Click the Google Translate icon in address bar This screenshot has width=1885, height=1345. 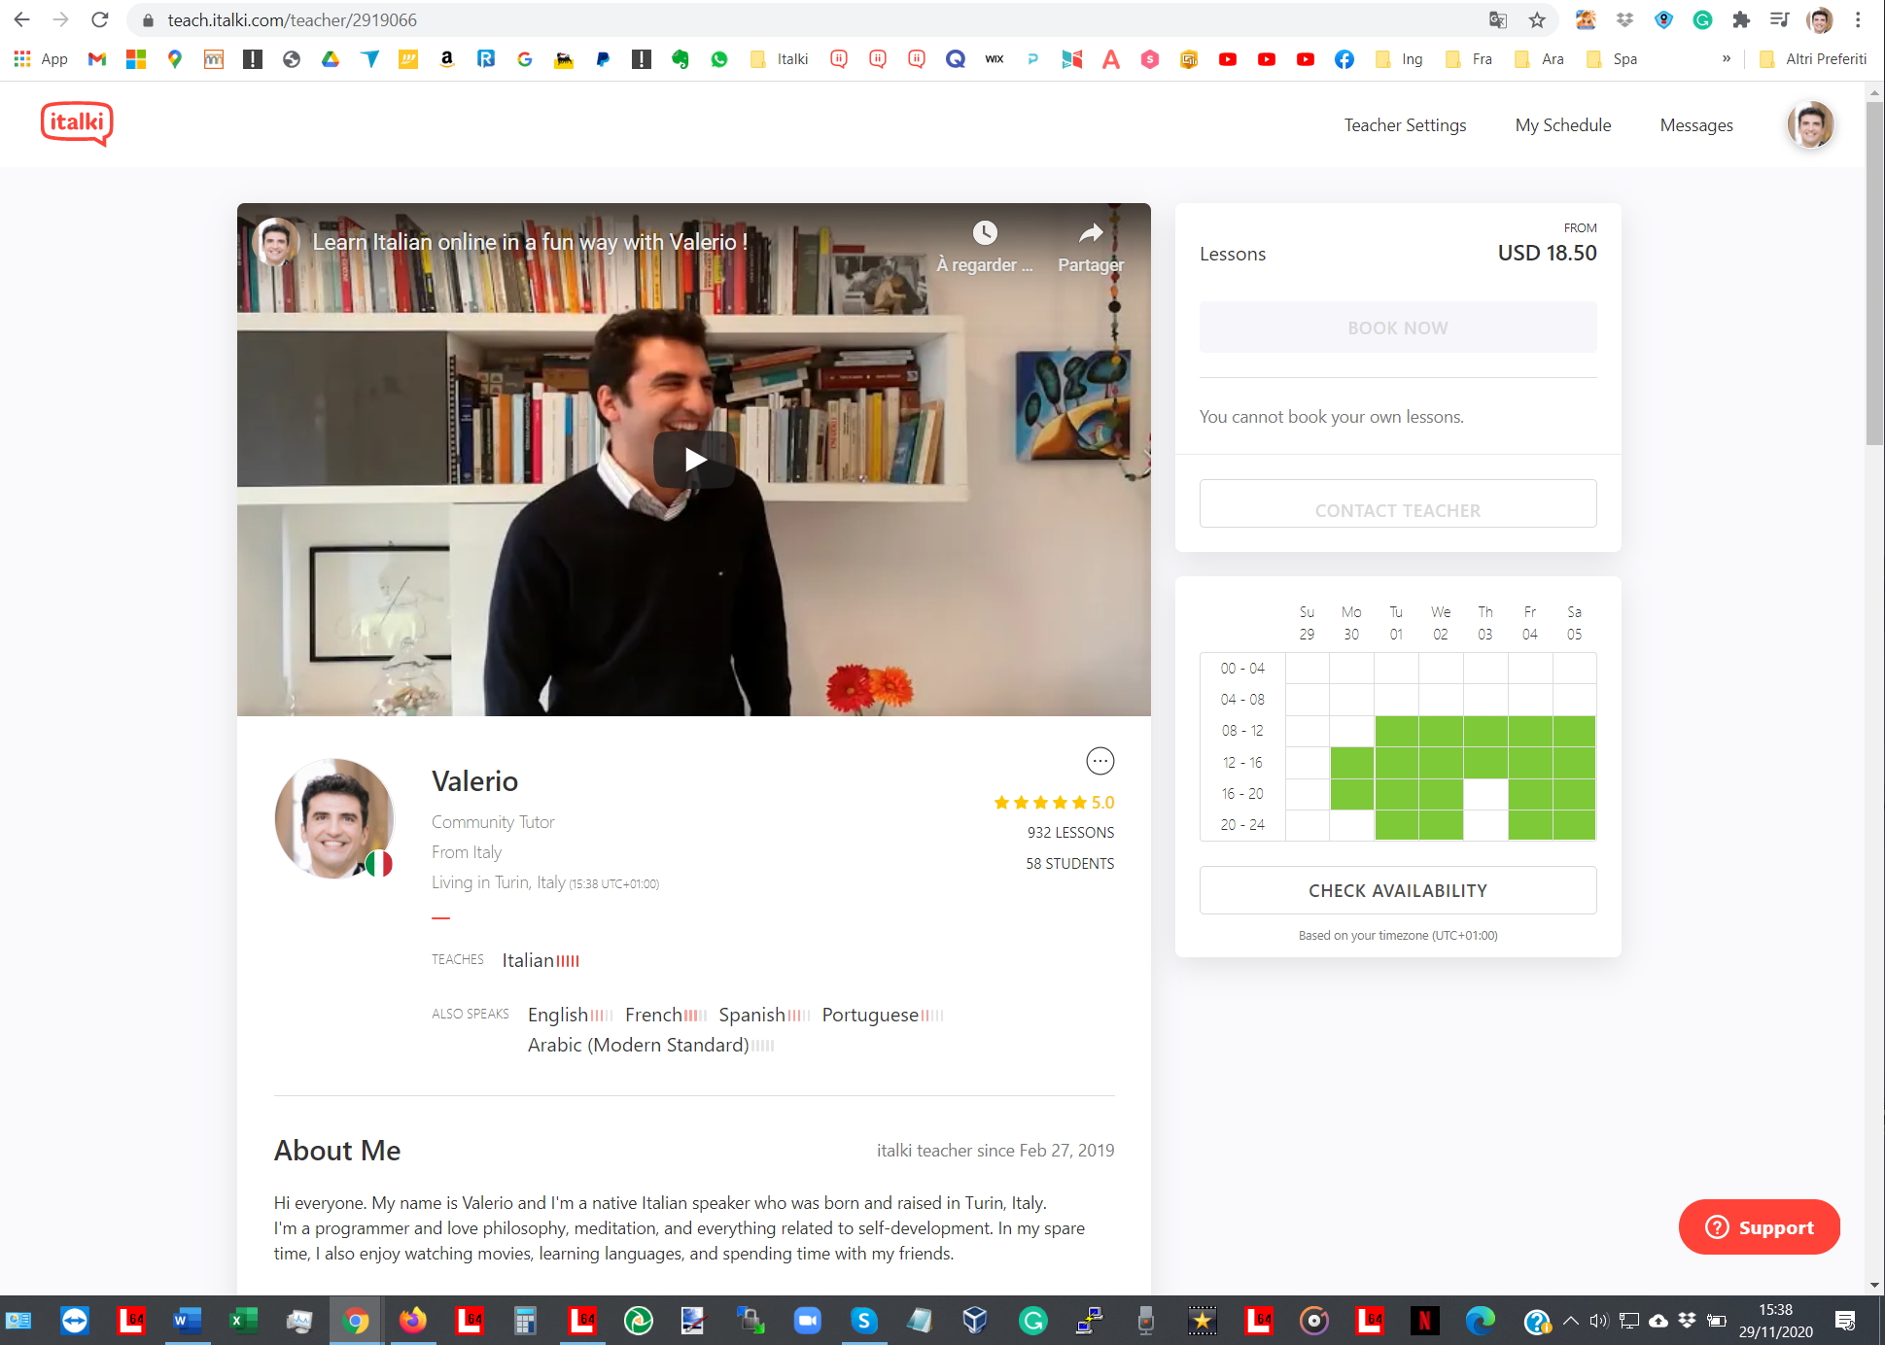(x=1498, y=20)
